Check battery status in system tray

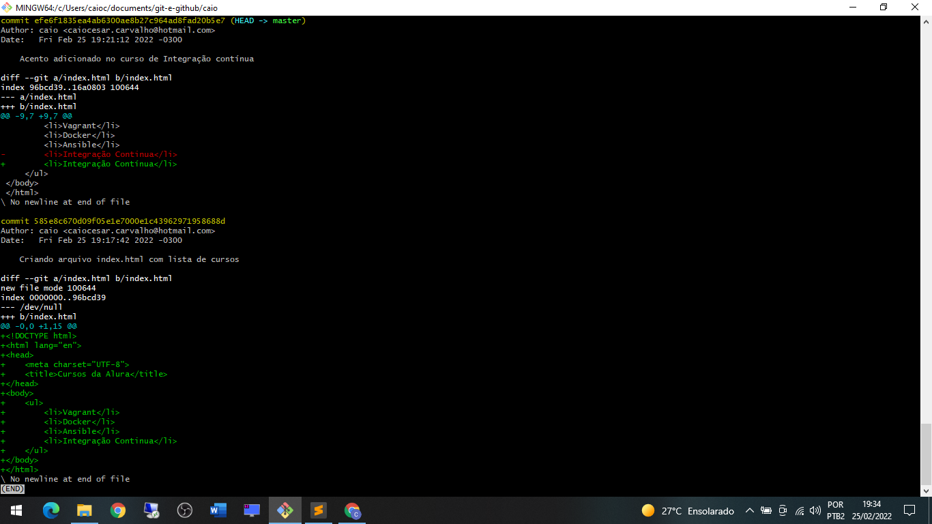click(x=766, y=510)
